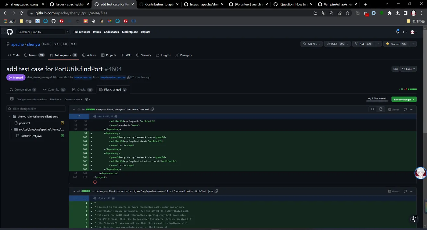The width and height of the screenshot is (427, 230).
Task: Expand up hunk arrow in pom.xml diff
Action: 79,116
